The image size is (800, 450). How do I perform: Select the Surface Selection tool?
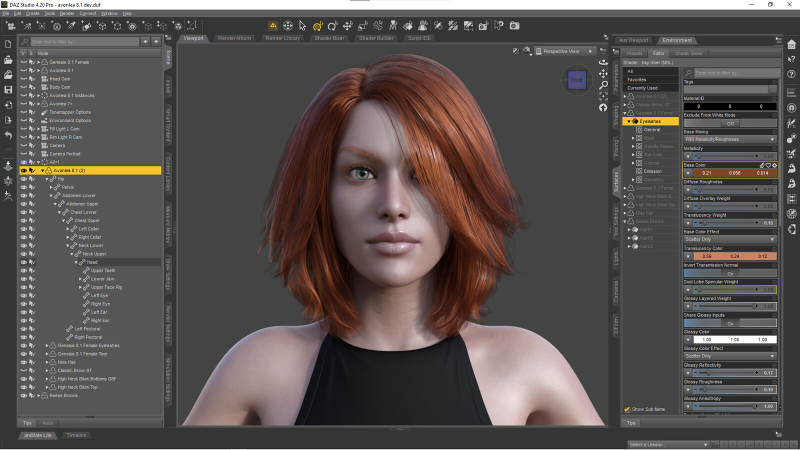408,25
